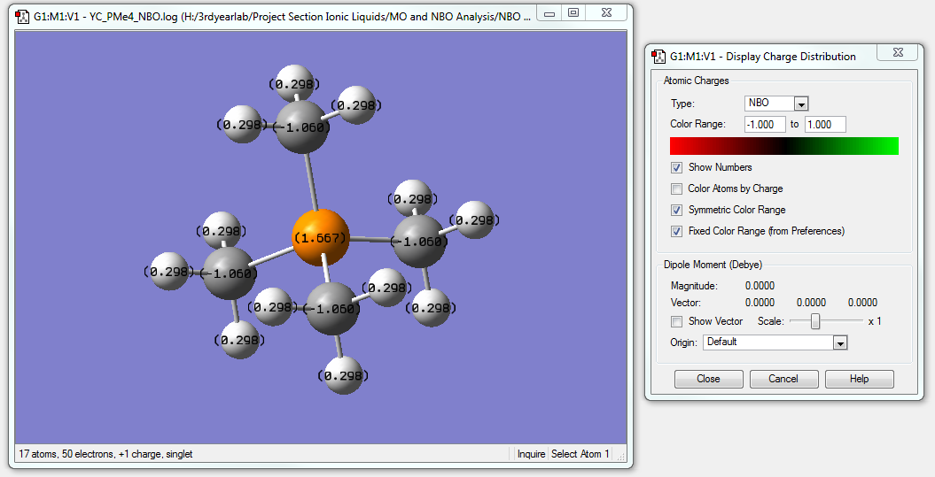The width and height of the screenshot is (935, 477).
Task: Open the charge Type dropdown showing NBO
Action: click(x=801, y=104)
